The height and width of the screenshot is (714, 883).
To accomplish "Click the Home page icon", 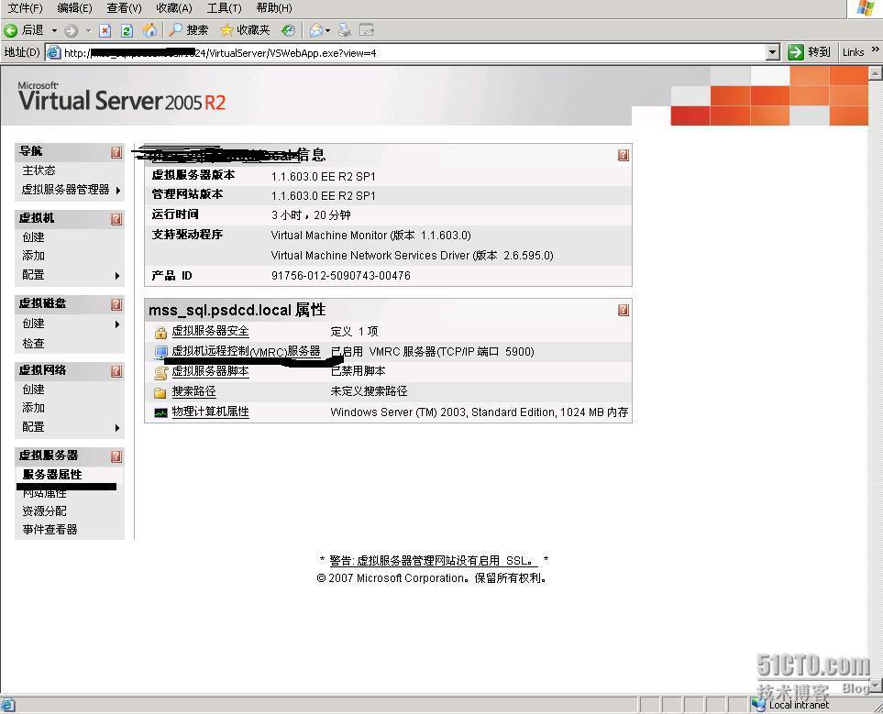I will click(149, 30).
